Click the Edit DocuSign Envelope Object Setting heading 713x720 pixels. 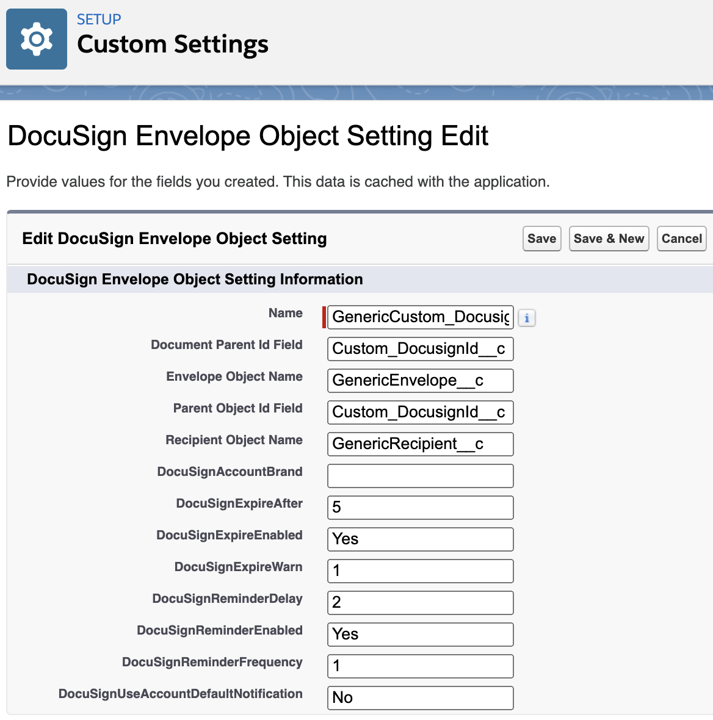tap(175, 239)
